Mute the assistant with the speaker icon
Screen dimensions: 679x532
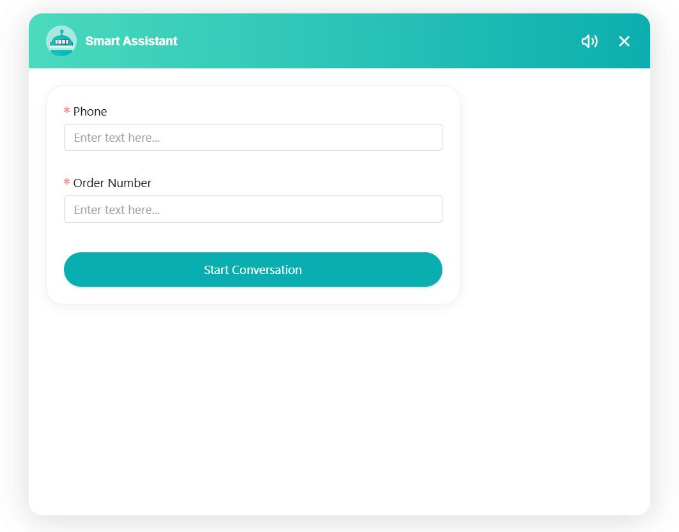click(589, 42)
